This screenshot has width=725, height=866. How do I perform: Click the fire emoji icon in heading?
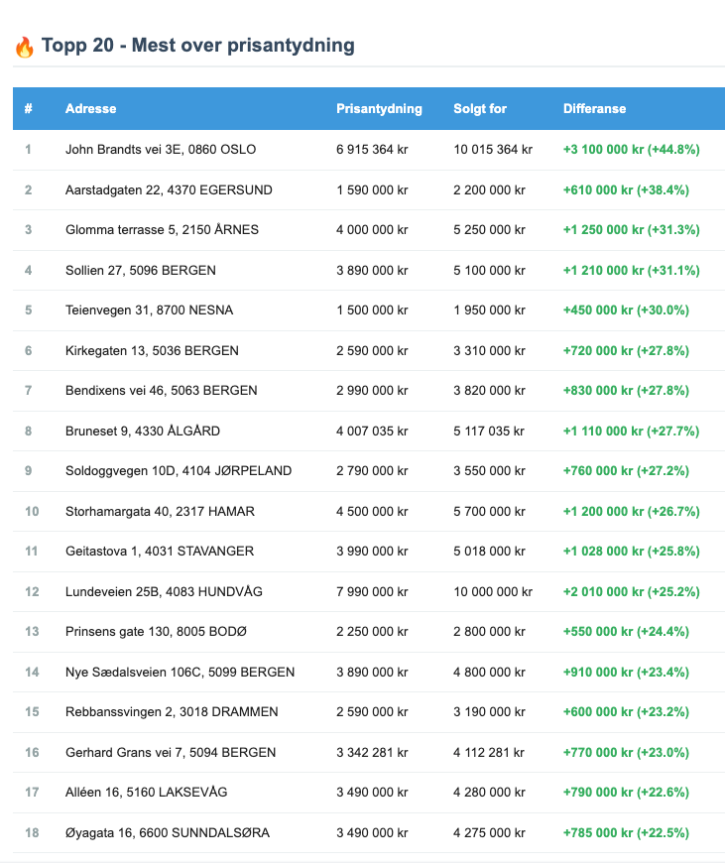[x=24, y=47]
